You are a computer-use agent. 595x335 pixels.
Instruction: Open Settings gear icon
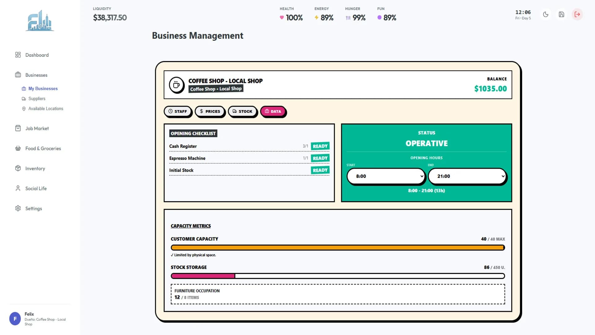(18, 208)
